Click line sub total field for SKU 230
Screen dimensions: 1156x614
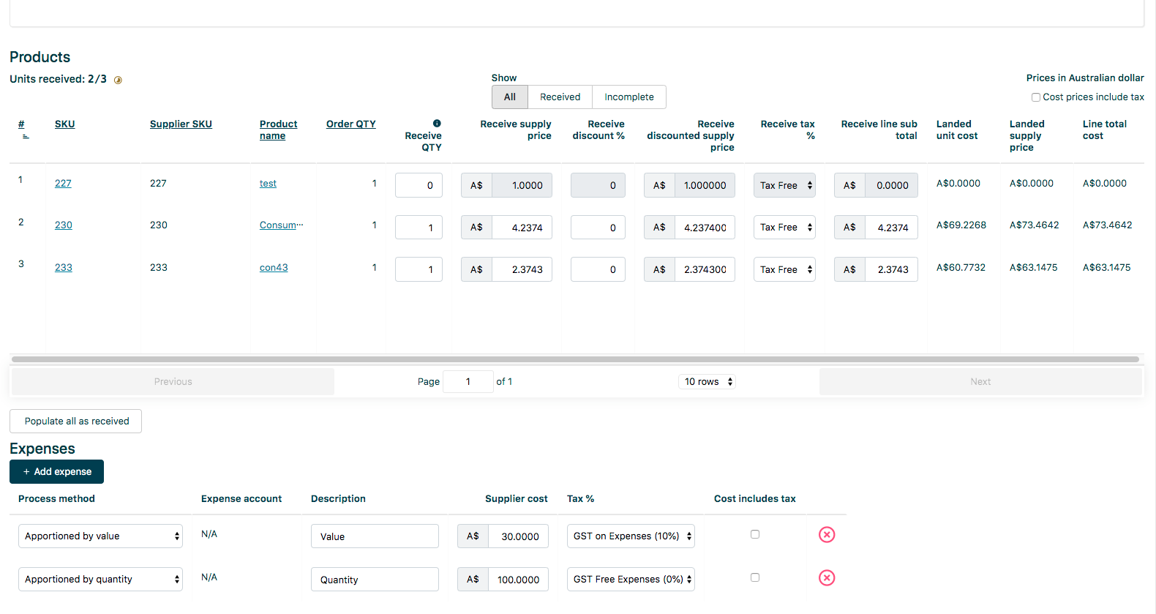891,228
